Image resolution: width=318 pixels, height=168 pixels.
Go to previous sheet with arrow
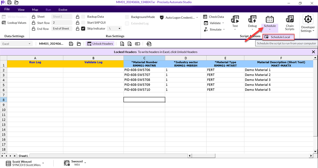7,156
